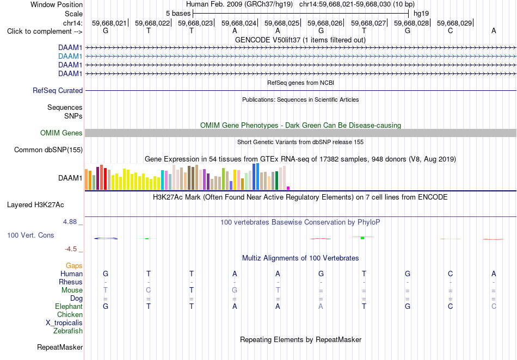Image resolution: width=517 pixels, height=360 pixels.
Task: Click position label 59,668,029
Action: pyautogui.click(x=454, y=23)
